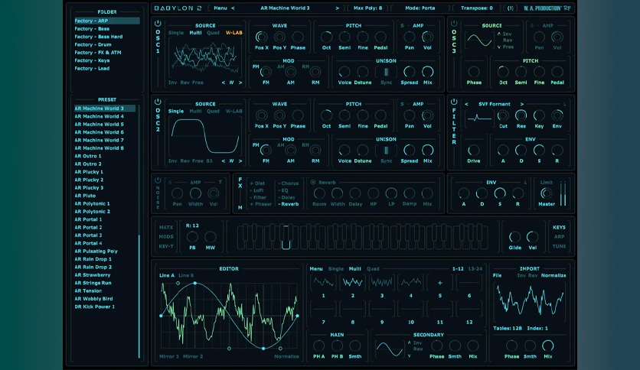The height and width of the screenshot is (370, 640).
Task: Toggle OSC 1 unison Sync switch
Action: click(386, 72)
